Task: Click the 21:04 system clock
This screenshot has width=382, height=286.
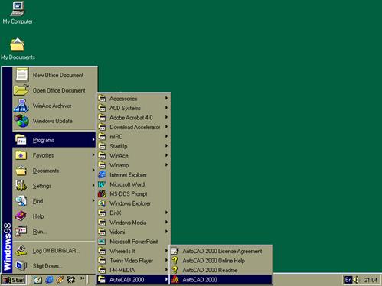Action: pyautogui.click(x=371, y=280)
